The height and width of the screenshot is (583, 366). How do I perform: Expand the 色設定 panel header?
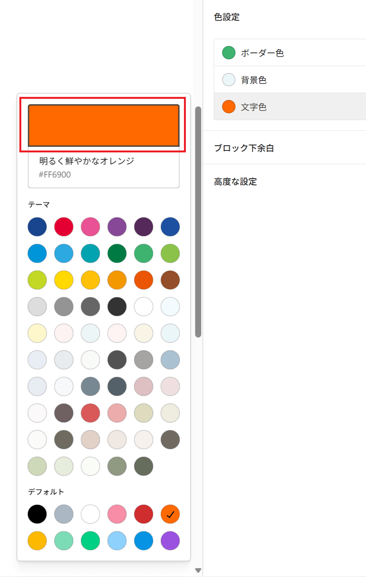(227, 17)
